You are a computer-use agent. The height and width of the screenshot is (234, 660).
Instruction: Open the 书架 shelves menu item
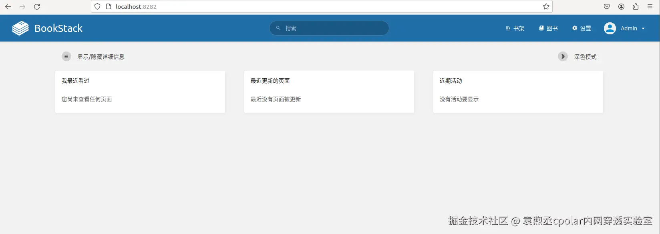[x=515, y=28]
